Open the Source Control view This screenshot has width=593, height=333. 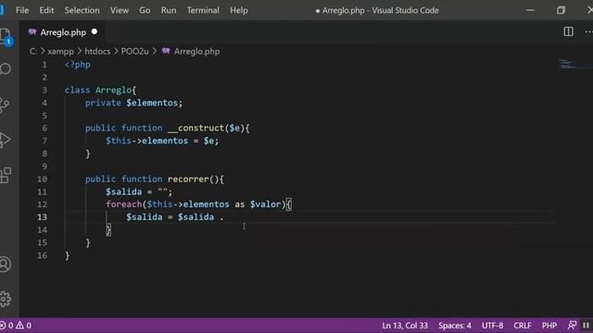[x=5, y=105]
